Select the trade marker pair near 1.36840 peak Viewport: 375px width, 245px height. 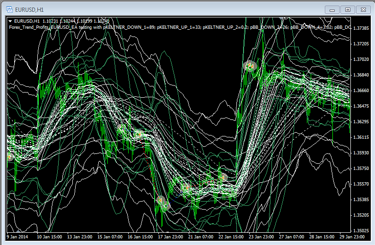(x=250, y=66)
